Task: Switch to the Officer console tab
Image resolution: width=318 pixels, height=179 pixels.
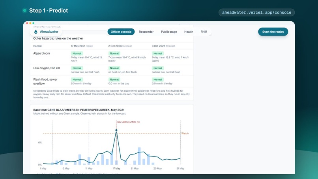Action: (x=121, y=32)
